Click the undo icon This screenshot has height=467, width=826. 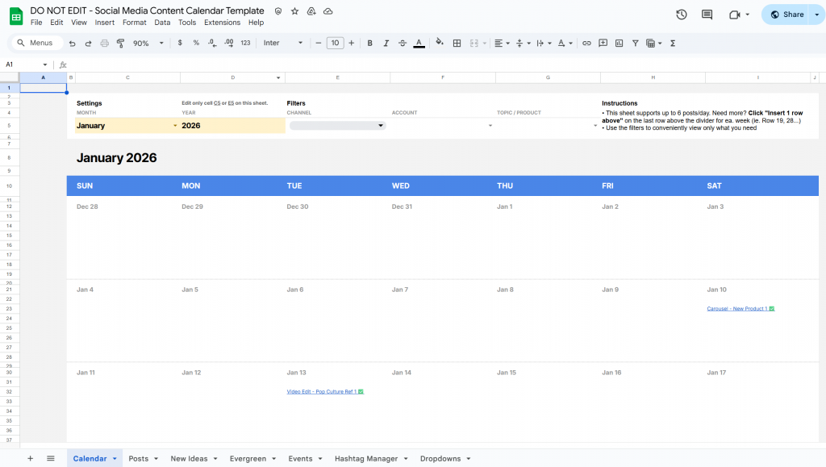(x=72, y=43)
